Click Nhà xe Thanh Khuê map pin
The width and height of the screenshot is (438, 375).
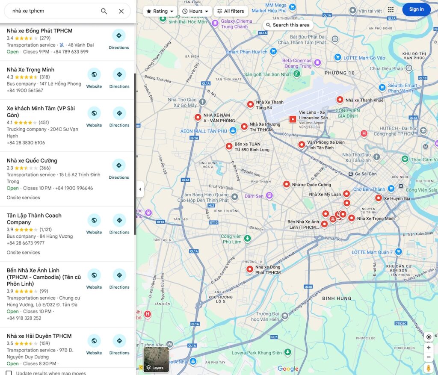[340, 100]
